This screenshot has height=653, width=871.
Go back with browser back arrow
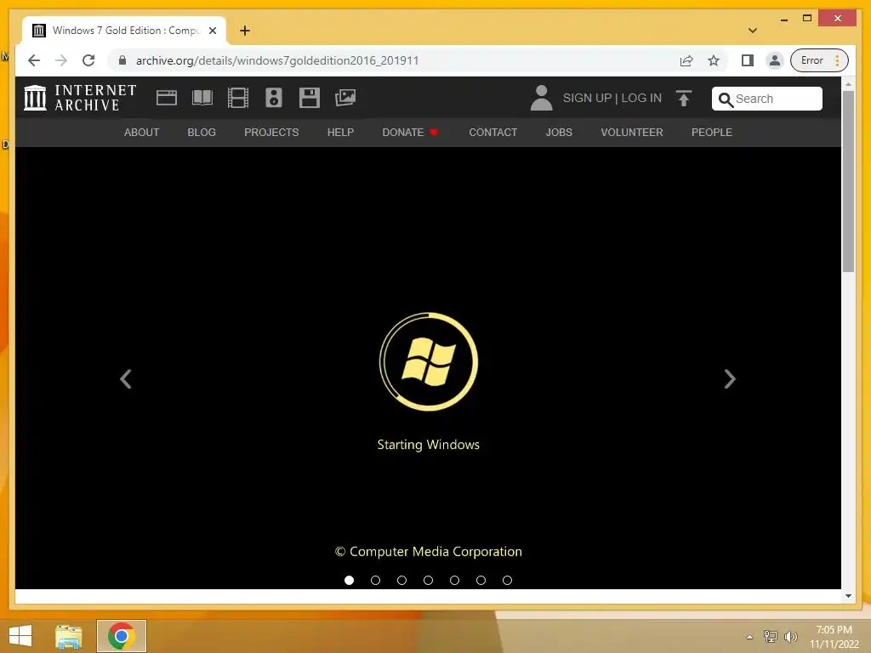[x=34, y=60]
